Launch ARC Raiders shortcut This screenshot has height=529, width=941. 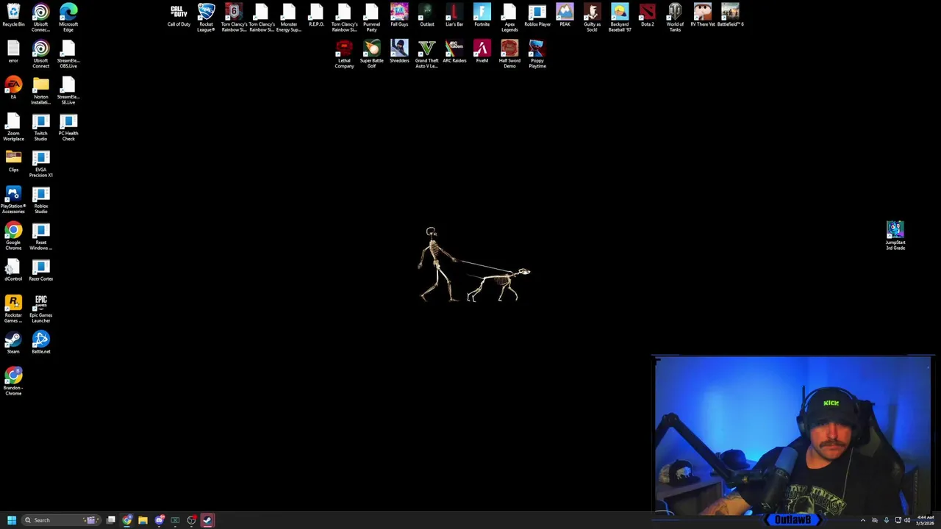[x=454, y=52]
